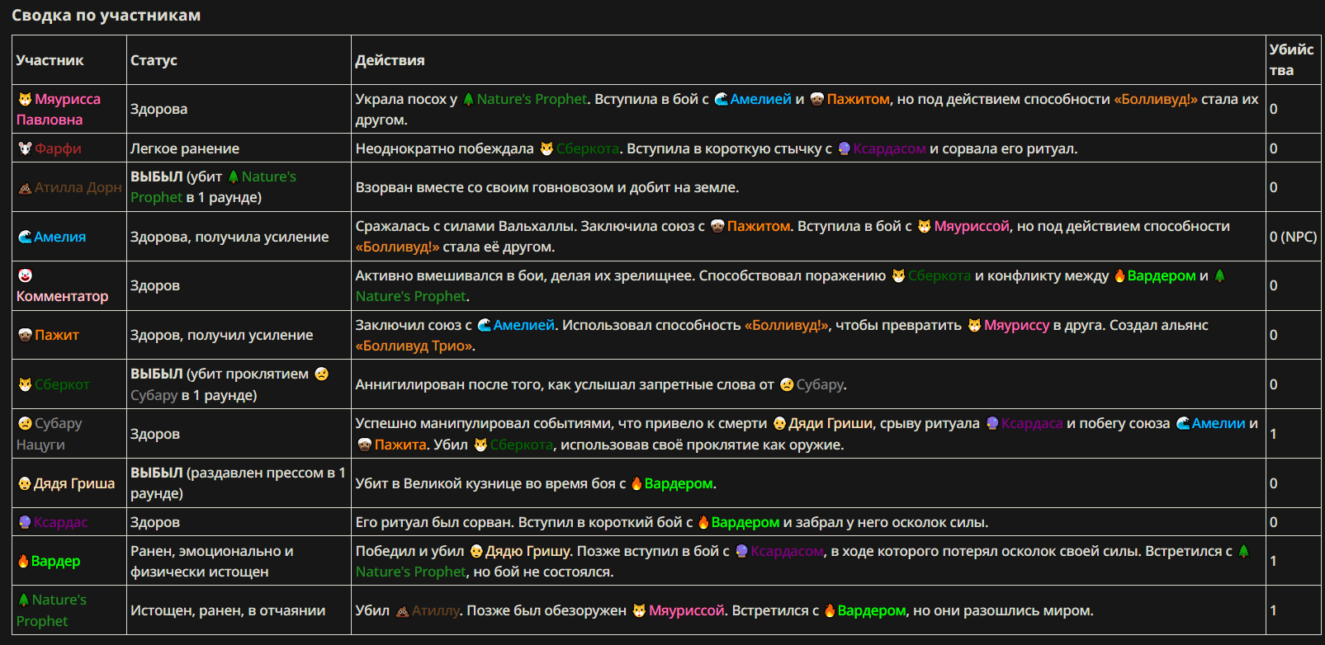This screenshot has width=1325, height=645.
Task: Click the 0 (NPC) kills cell
Action: coord(1293,237)
